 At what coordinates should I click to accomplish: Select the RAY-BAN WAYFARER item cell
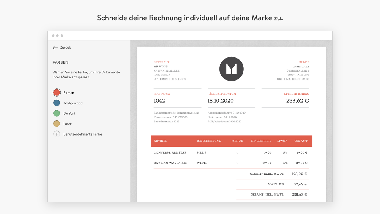pyautogui.click(x=170, y=163)
